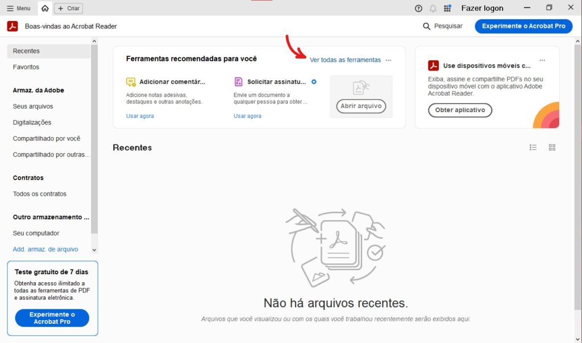582x343 pixels.
Task: Click main window scrollbar up arrow
Action: [x=577, y=42]
